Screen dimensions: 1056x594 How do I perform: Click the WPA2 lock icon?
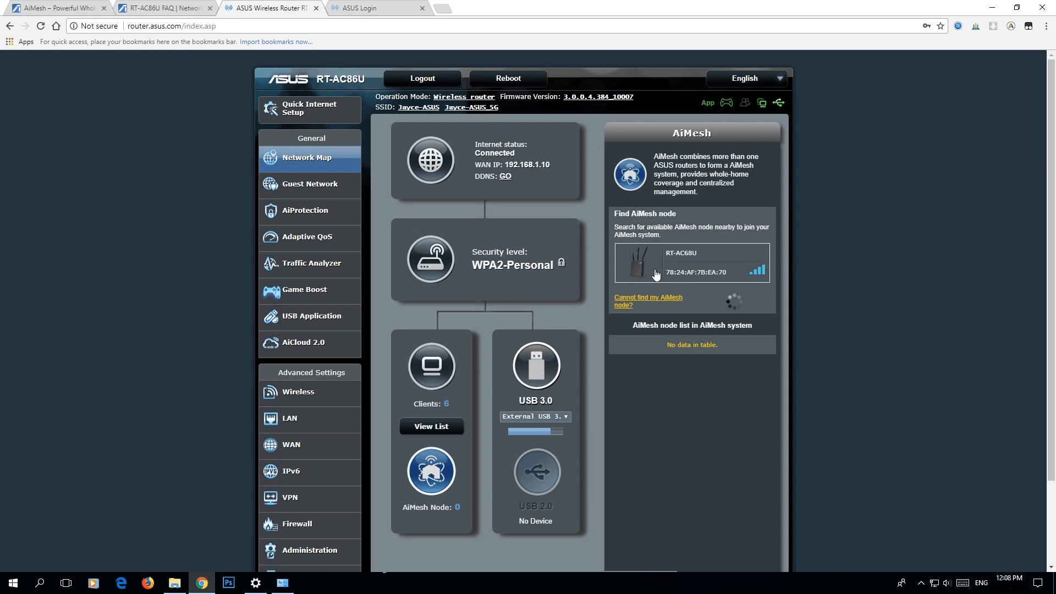click(561, 262)
